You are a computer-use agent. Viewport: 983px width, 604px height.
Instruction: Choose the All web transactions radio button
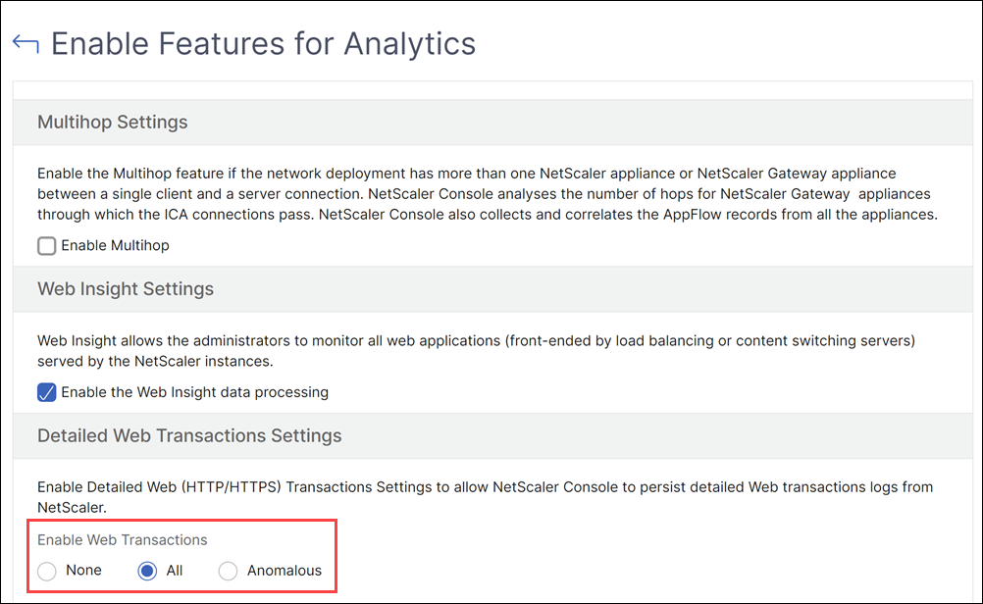[147, 571]
